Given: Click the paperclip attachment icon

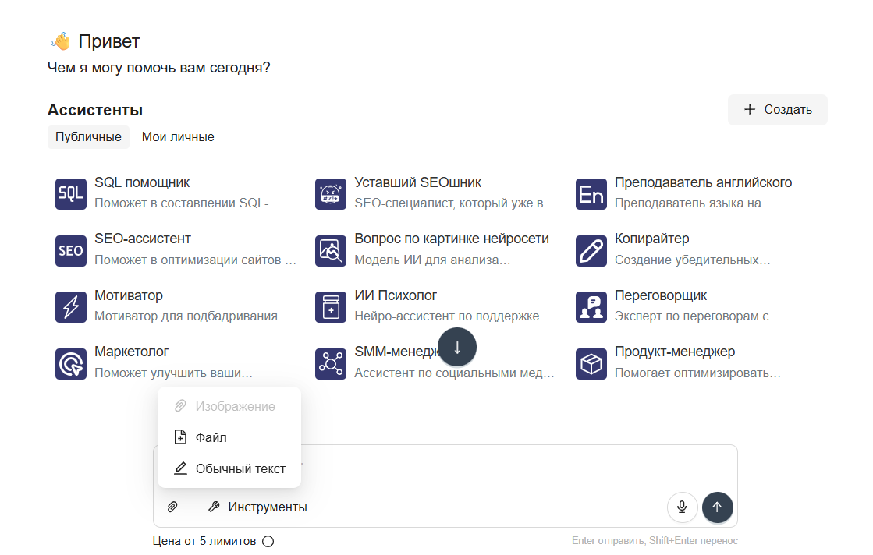Looking at the screenshot, I should tap(172, 507).
